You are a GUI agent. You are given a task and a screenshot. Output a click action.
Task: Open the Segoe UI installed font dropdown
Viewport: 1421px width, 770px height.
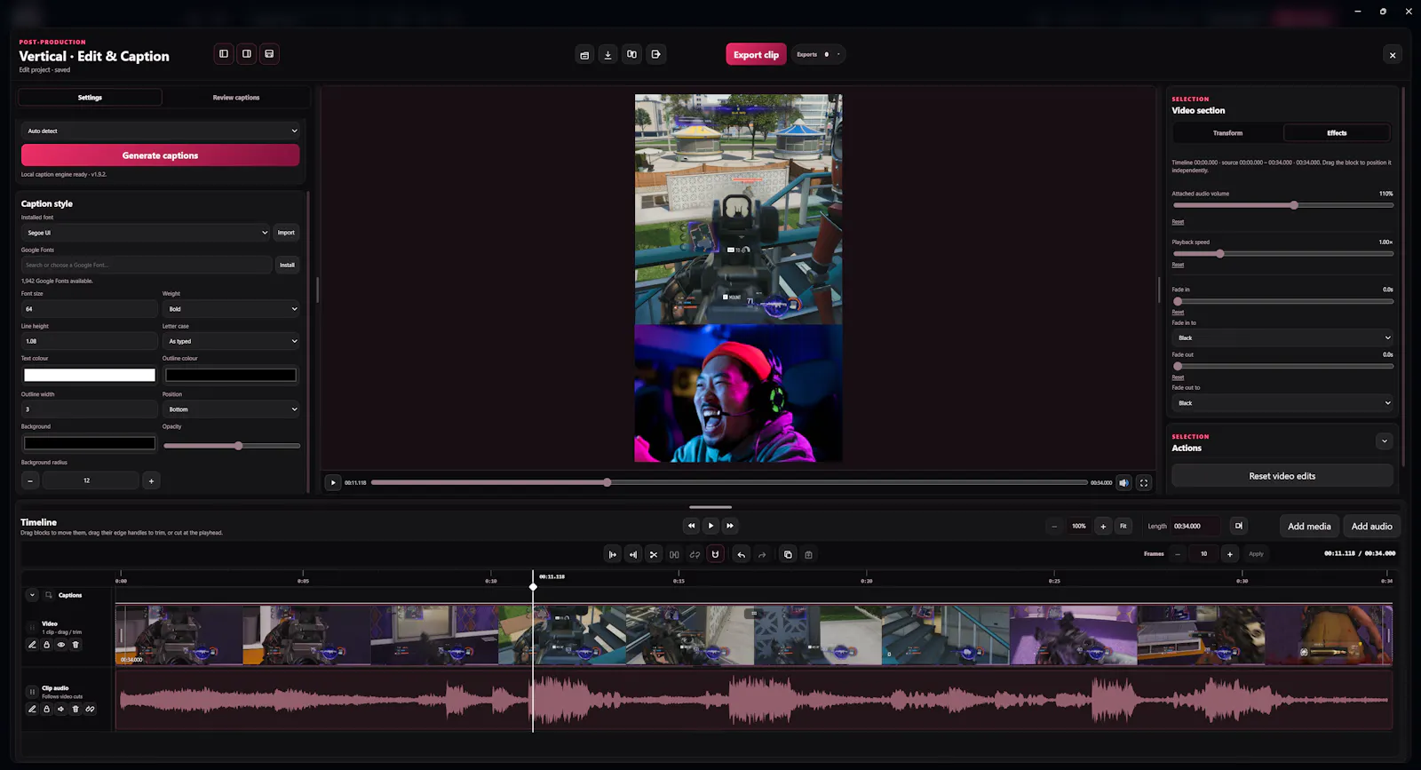point(146,233)
